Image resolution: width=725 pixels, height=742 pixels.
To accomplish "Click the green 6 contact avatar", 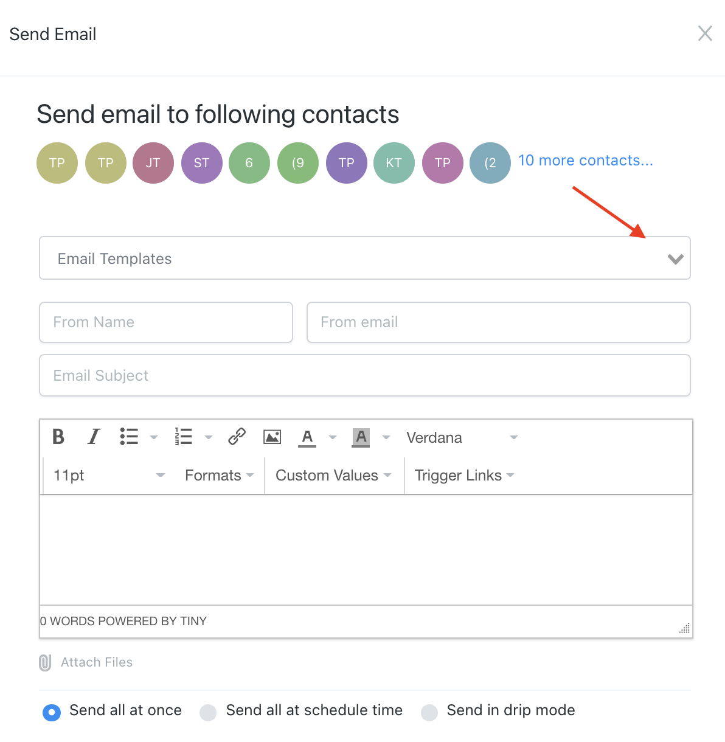I will pyautogui.click(x=249, y=163).
